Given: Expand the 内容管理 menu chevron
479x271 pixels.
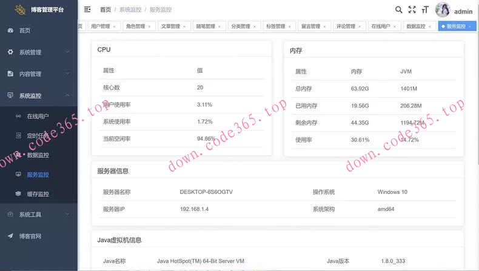Looking at the screenshot, I should 67,73.
